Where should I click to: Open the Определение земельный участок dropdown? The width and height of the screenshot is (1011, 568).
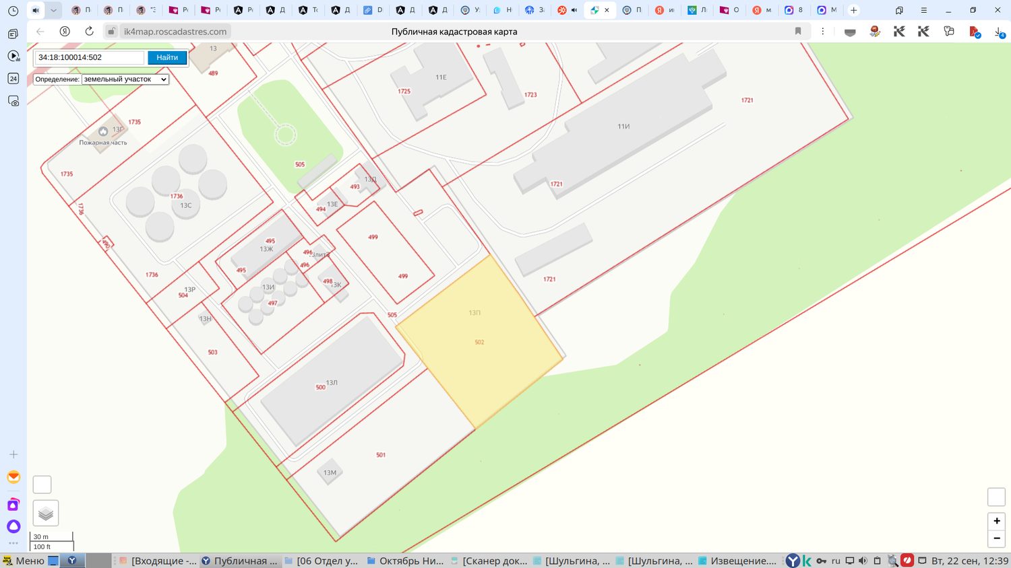point(125,79)
